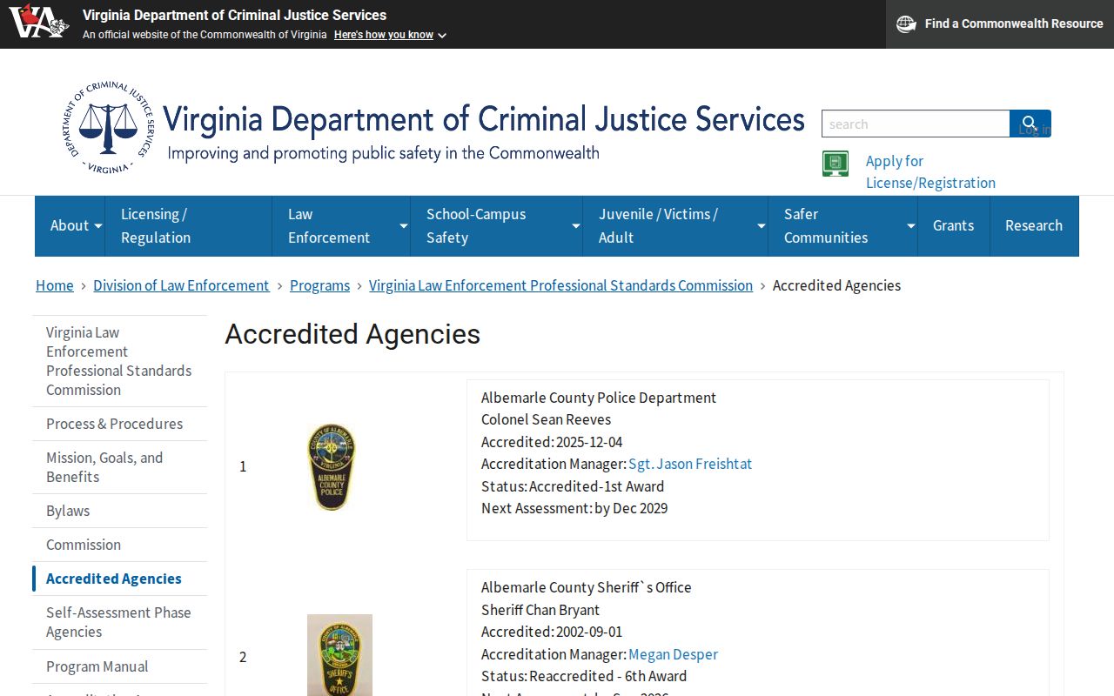Open the Division of Law Enforcement breadcrumb
Viewport: 1114px width, 696px height.
point(181,285)
